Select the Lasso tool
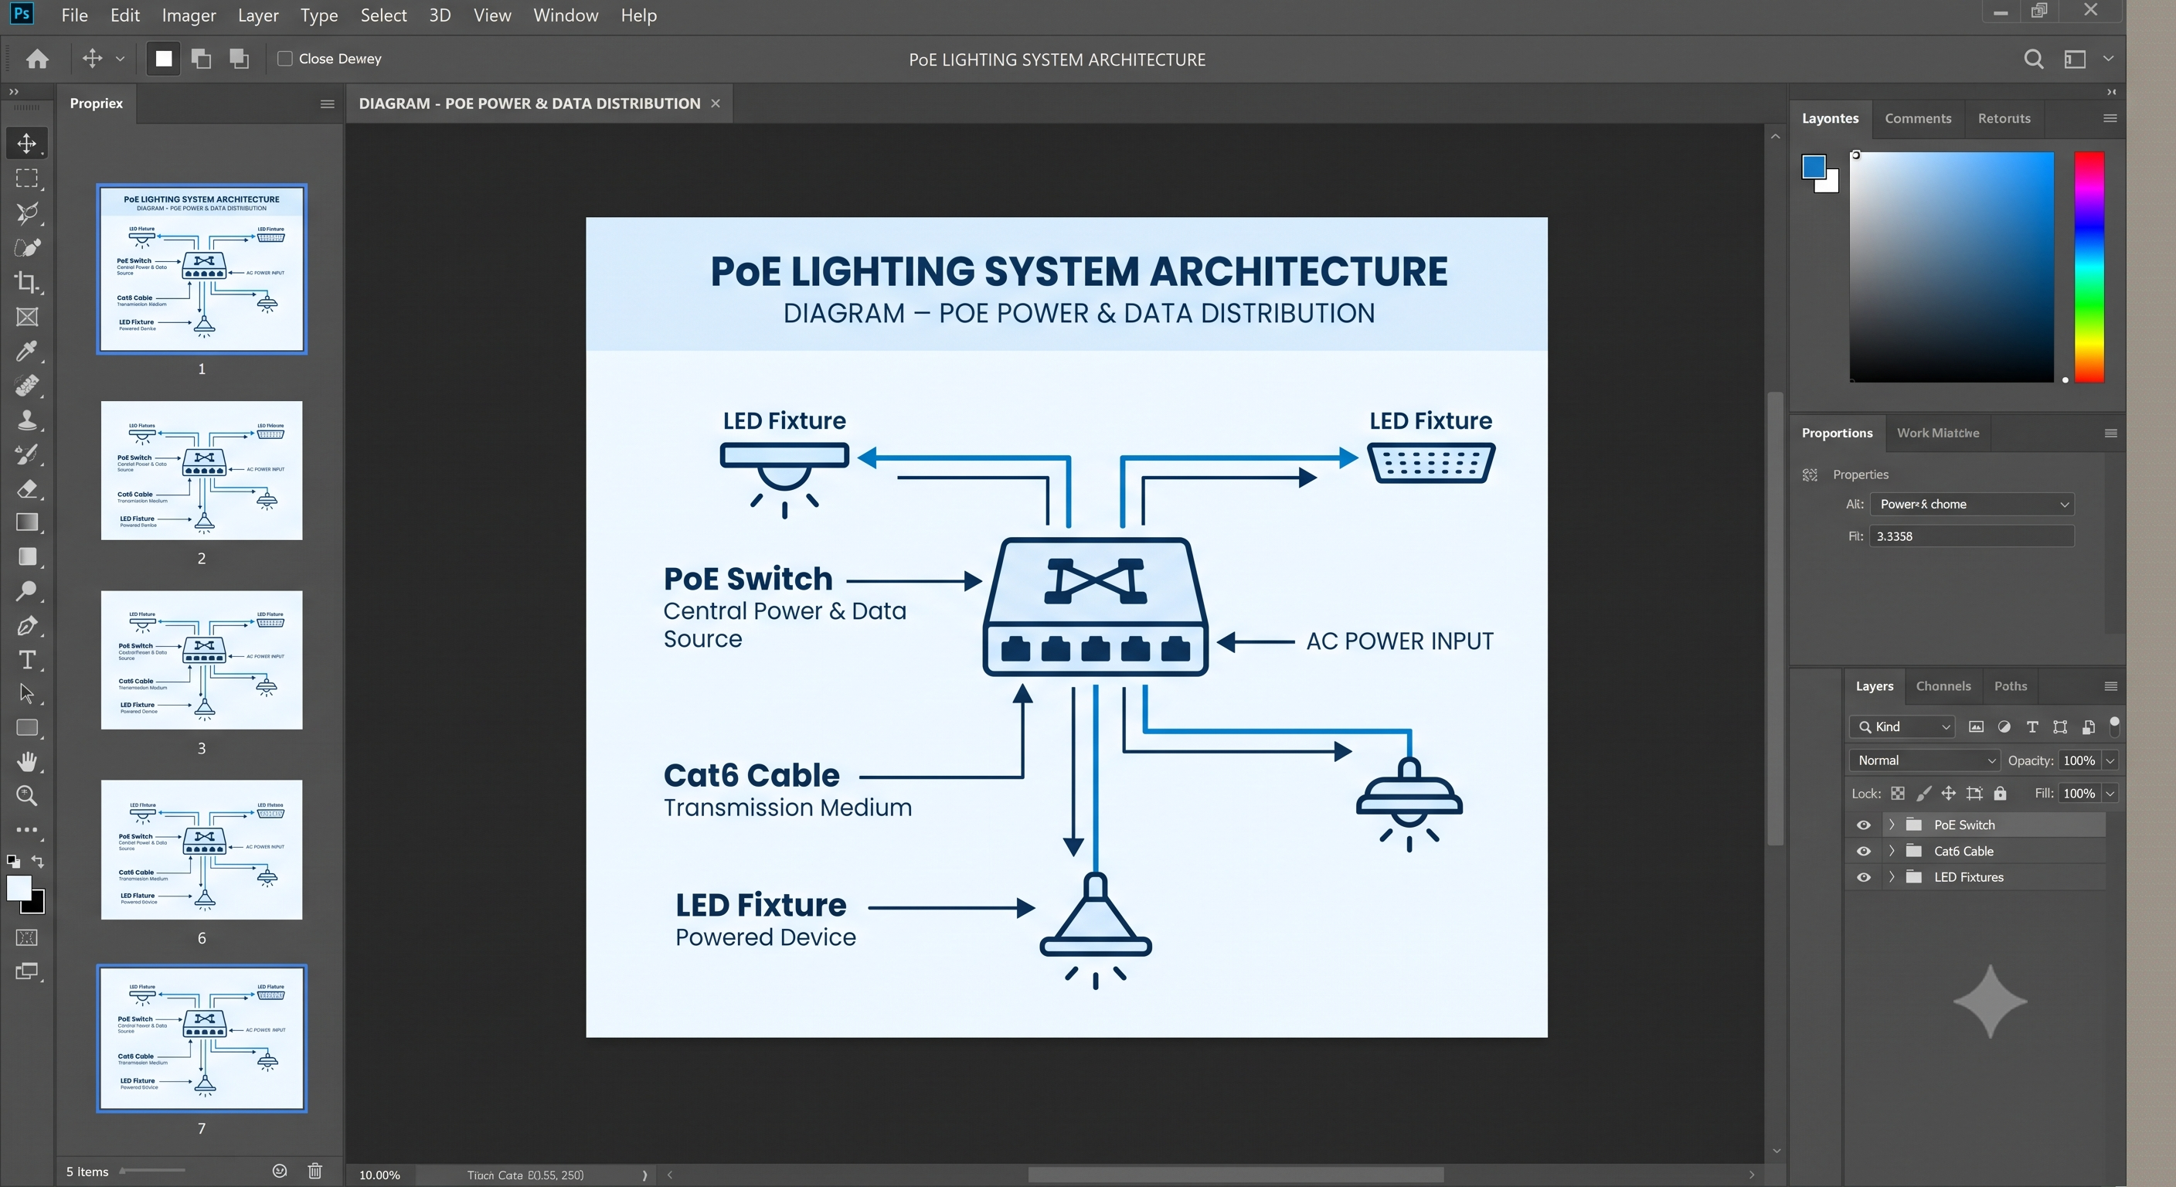 (27, 213)
